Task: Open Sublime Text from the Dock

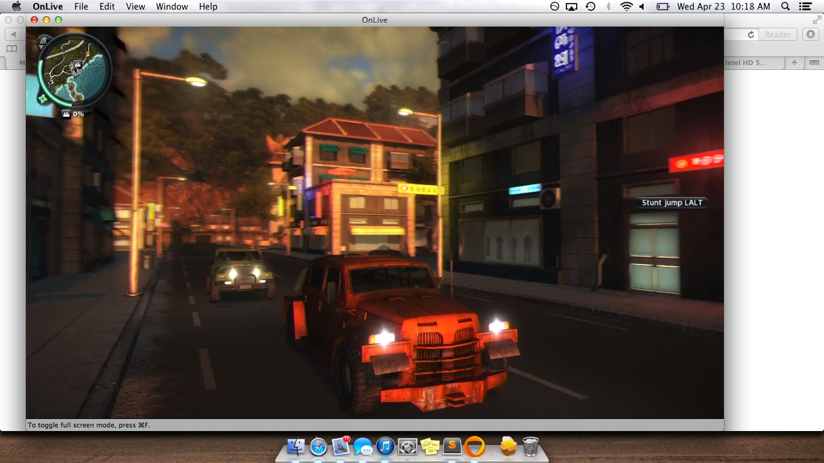Action: click(x=452, y=447)
